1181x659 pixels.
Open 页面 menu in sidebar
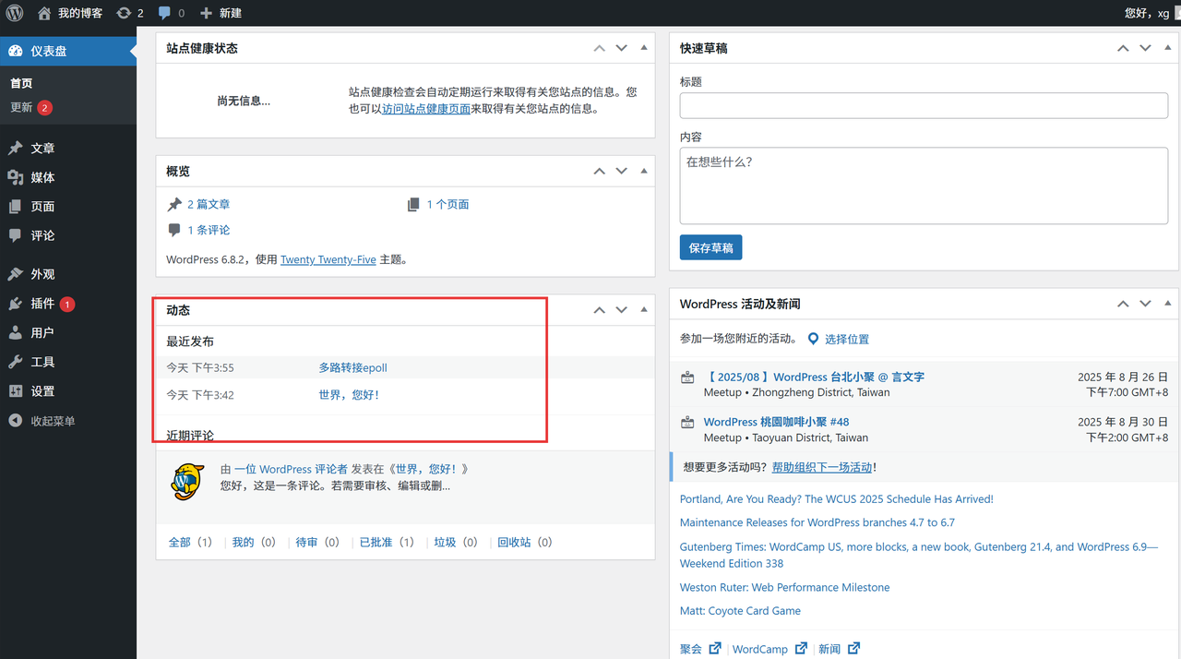(68, 207)
